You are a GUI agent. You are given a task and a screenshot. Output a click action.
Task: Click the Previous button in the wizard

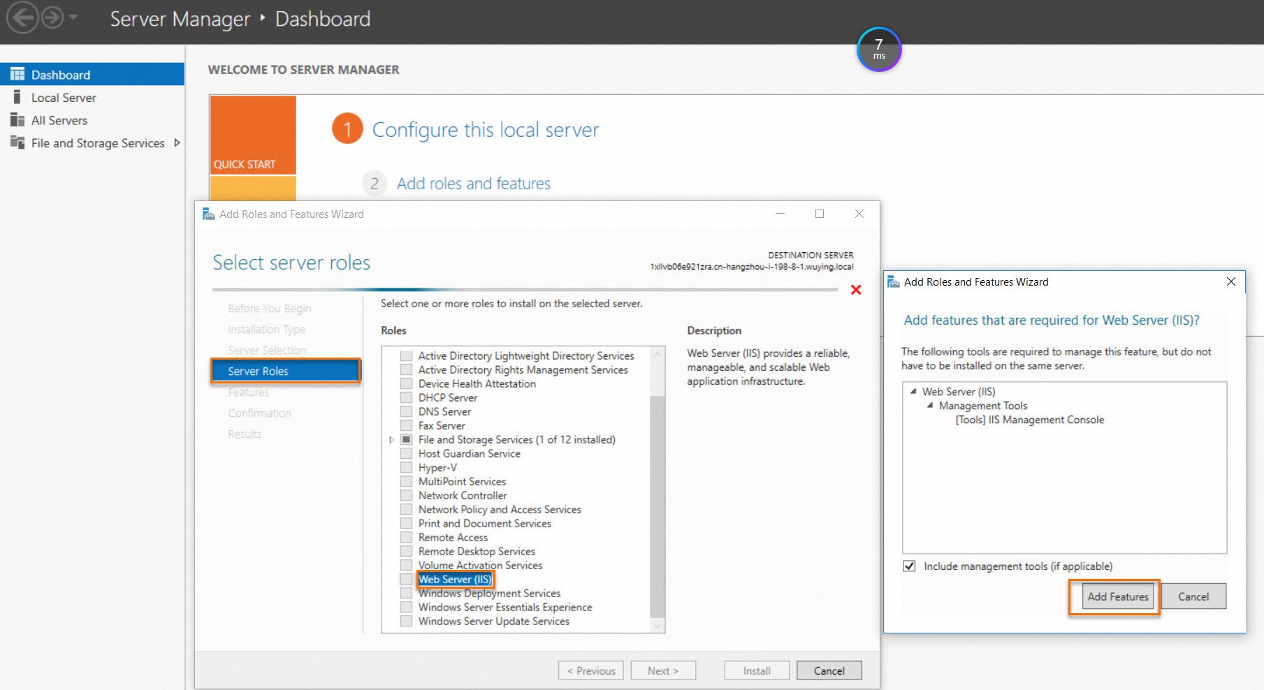[591, 670]
